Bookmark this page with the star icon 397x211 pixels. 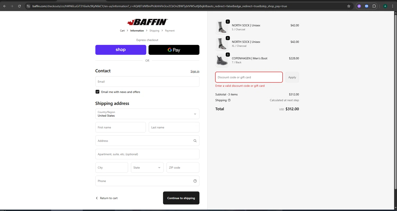pos(349,6)
